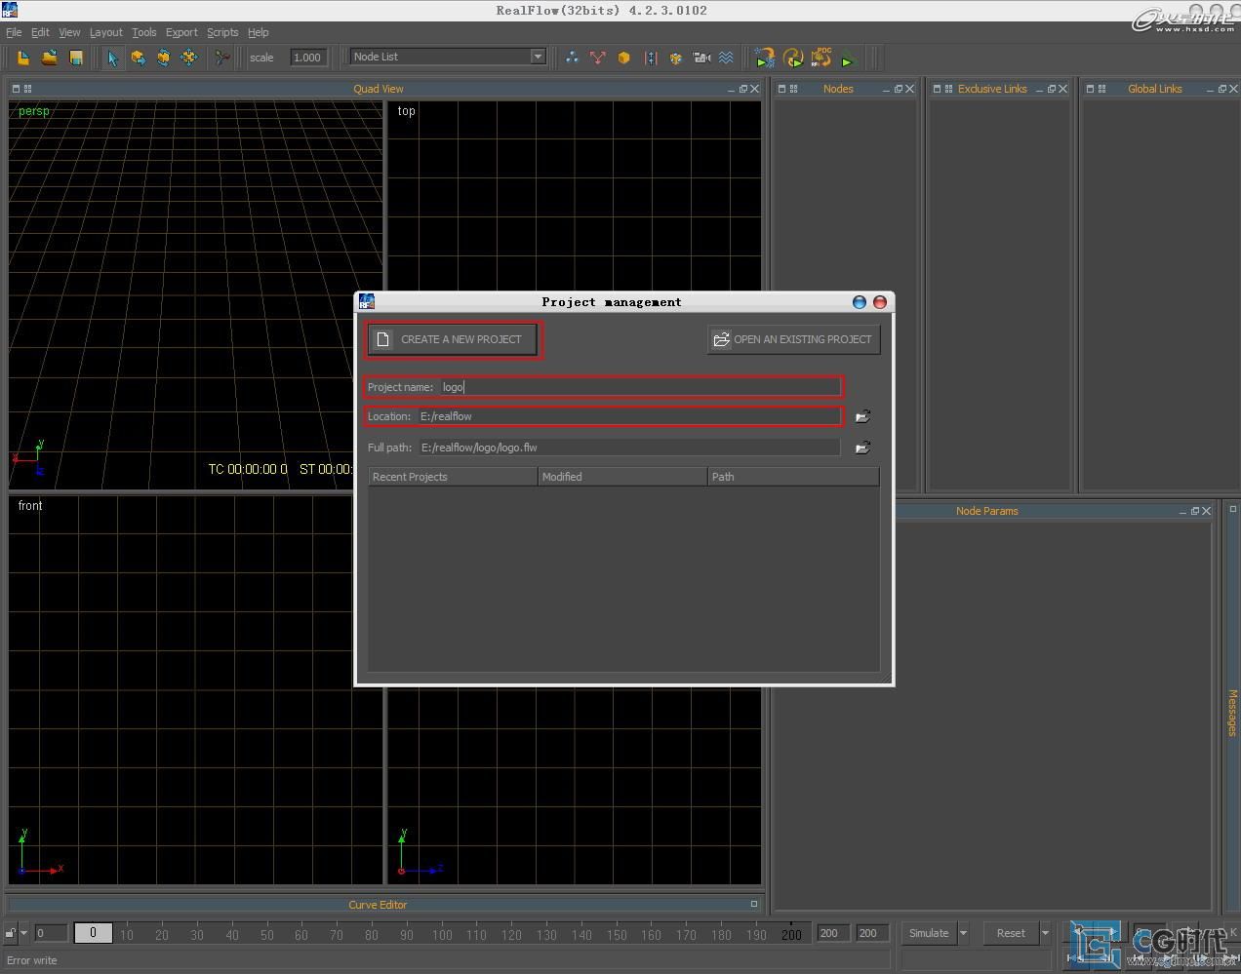Screen dimensions: 1241x974
Task: Open the Reset options dropdown arrow
Action: point(1045,933)
